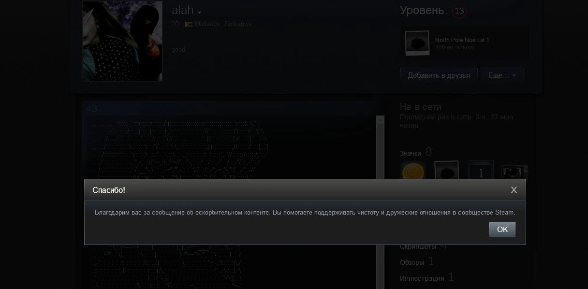Close the Спасибо! dialog with X

514,190
